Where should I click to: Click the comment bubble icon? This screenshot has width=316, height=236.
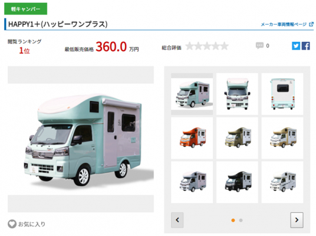pyautogui.click(x=259, y=45)
